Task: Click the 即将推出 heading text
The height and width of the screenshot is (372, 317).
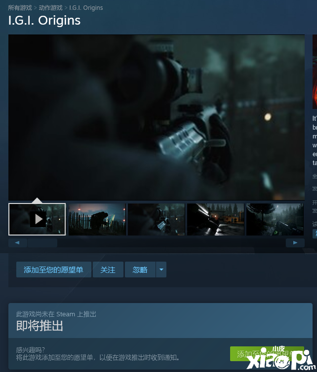Action: (x=40, y=326)
